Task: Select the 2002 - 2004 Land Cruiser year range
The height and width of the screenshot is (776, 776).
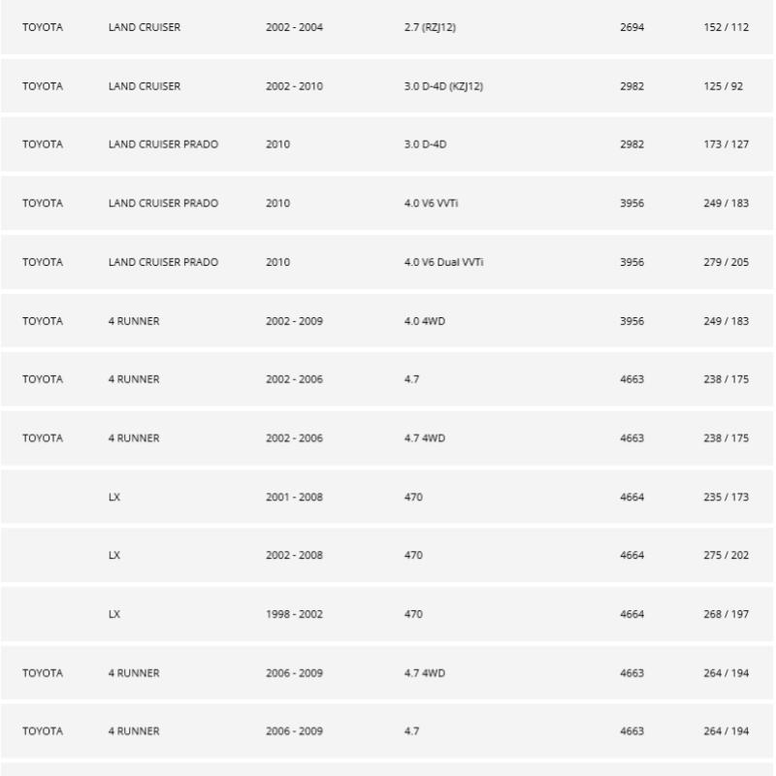Action: (294, 27)
